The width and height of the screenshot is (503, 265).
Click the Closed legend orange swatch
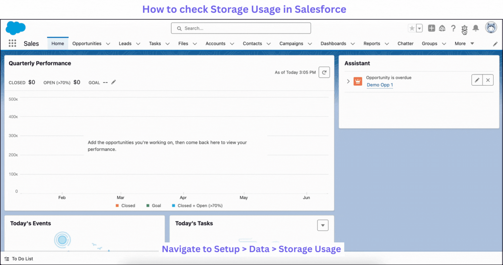[x=117, y=206]
